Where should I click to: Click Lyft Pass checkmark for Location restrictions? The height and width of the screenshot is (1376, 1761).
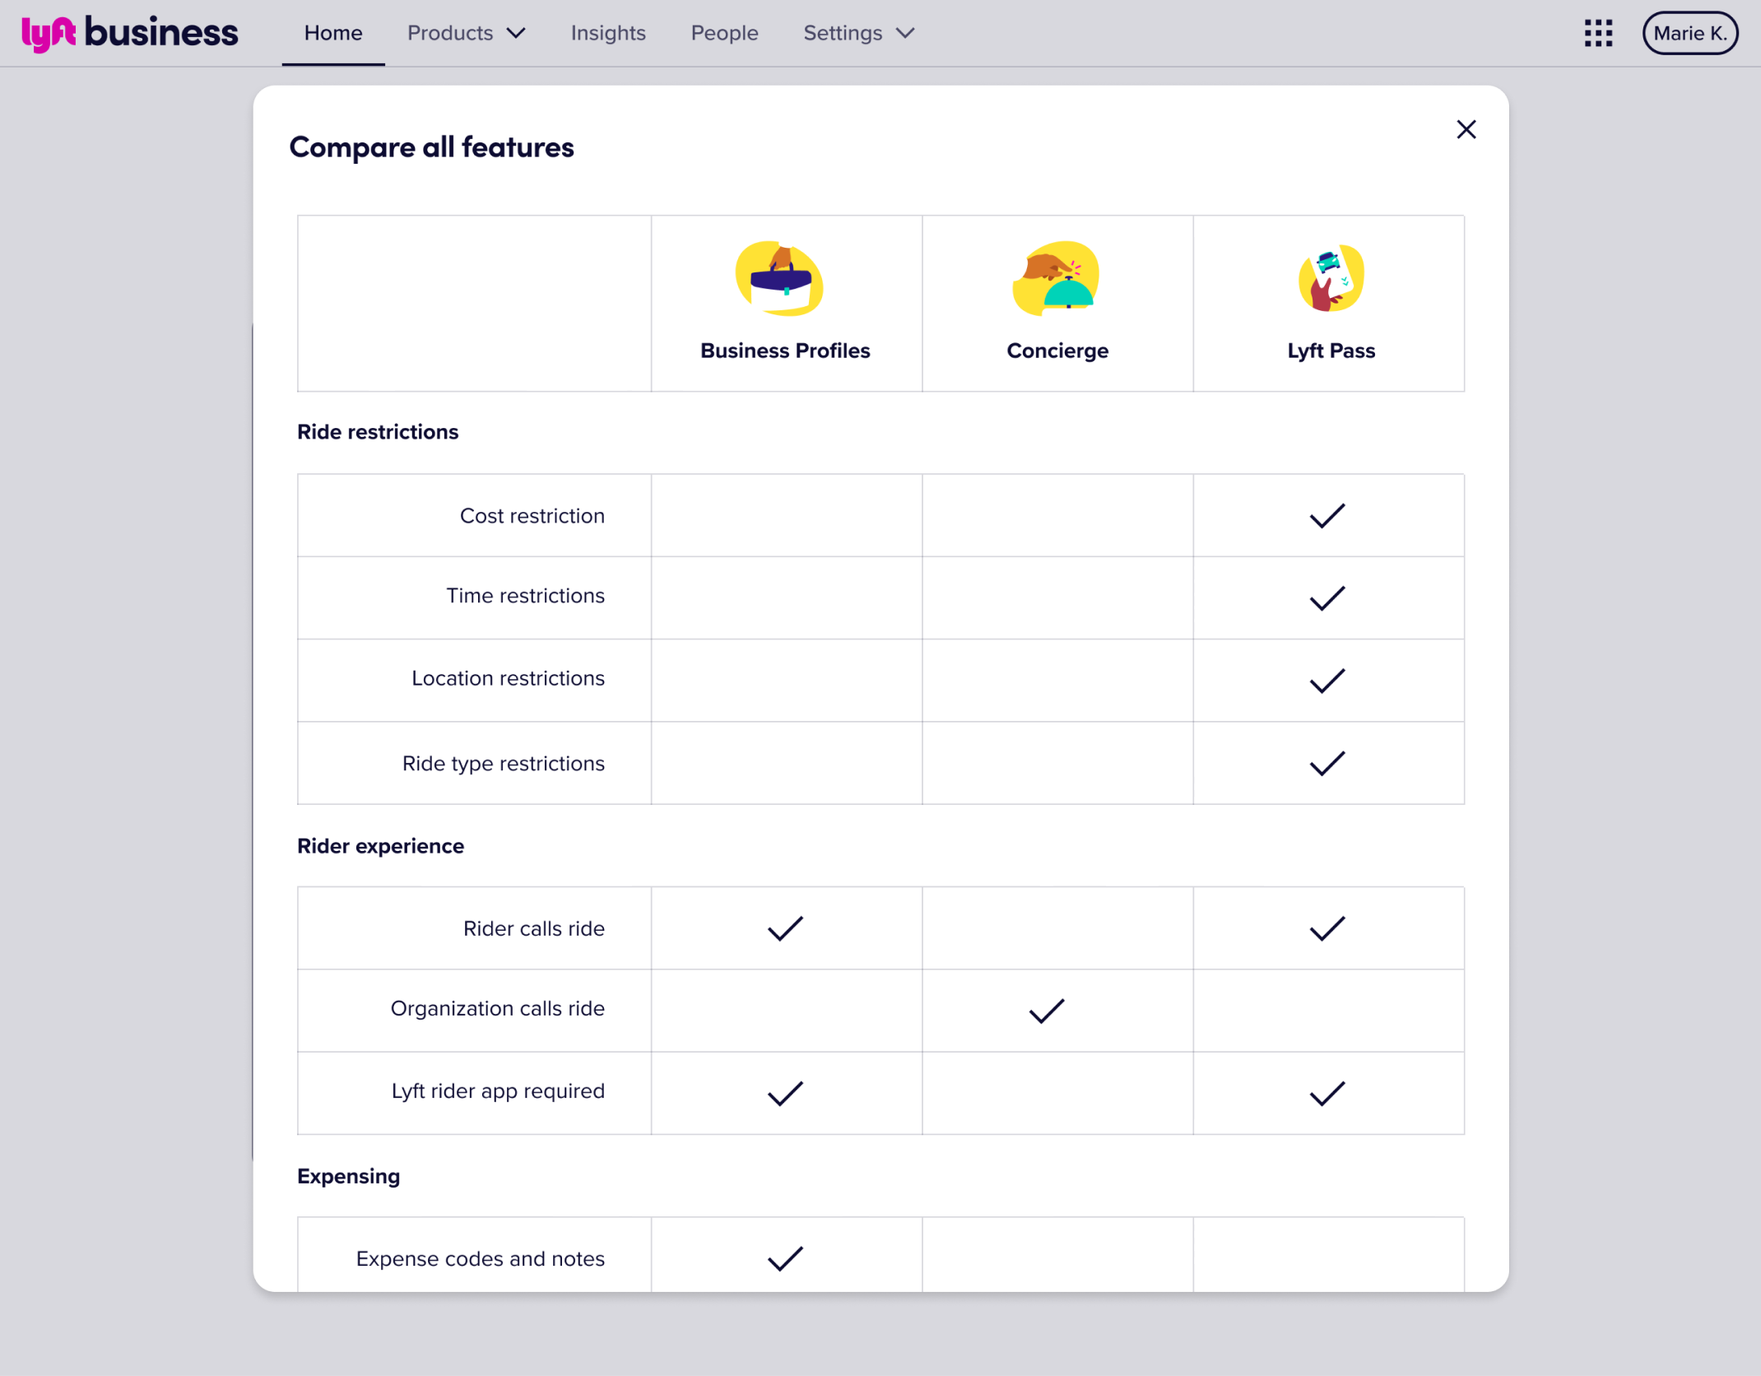coord(1327,681)
